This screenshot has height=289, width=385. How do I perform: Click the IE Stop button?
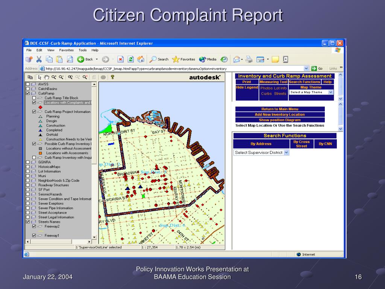click(120, 59)
